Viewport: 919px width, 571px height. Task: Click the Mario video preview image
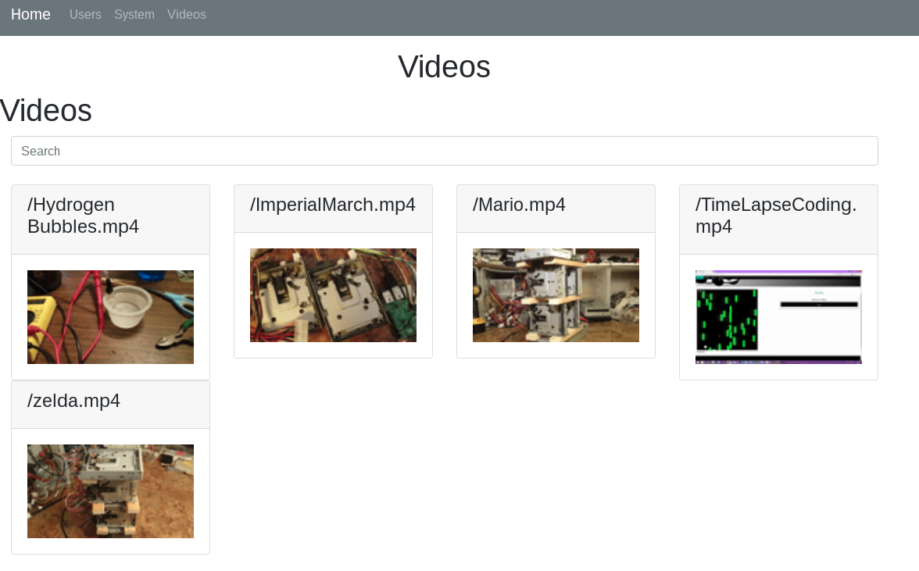(556, 295)
